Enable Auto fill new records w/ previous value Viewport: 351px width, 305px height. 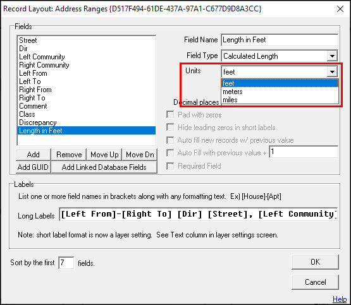click(x=170, y=140)
